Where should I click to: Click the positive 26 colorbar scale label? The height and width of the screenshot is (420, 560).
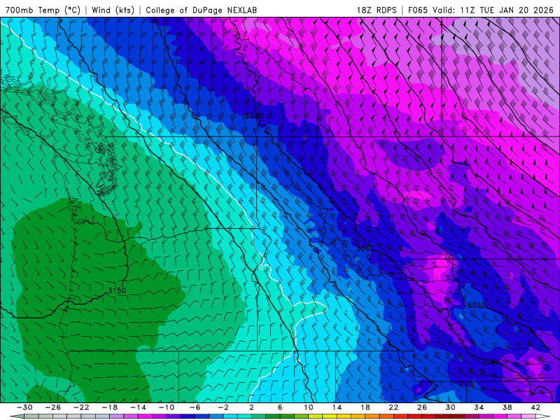pos(422,407)
